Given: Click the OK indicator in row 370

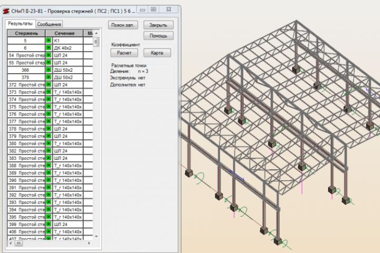Looking at the screenshot, I should 49,77.
